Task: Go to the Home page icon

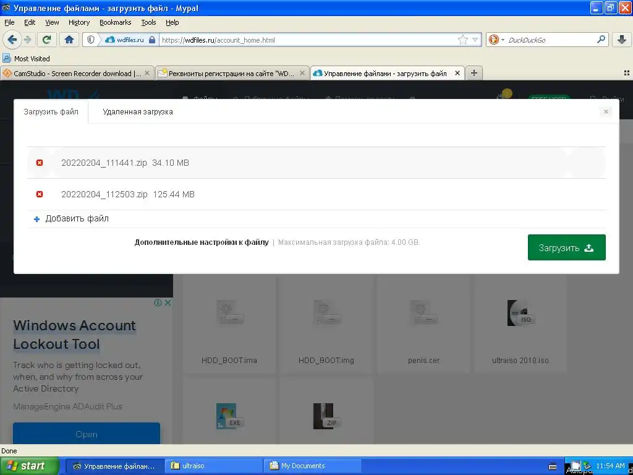Action: (x=69, y=40)
